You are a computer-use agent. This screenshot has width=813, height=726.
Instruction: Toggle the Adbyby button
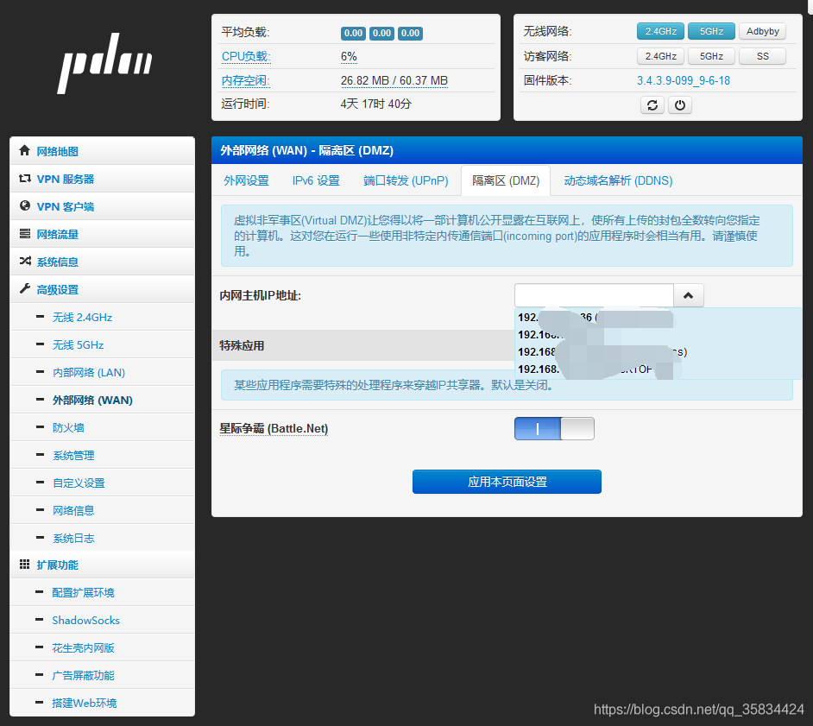[763, 31]
